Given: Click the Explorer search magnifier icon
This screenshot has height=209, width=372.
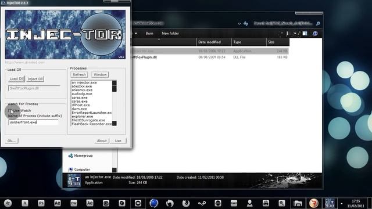Looking at the screenshot, I should click(x=318, y=23).
